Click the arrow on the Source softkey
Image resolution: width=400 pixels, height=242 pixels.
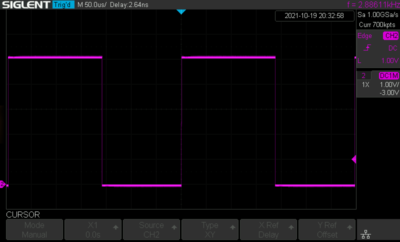pos(174,227)
